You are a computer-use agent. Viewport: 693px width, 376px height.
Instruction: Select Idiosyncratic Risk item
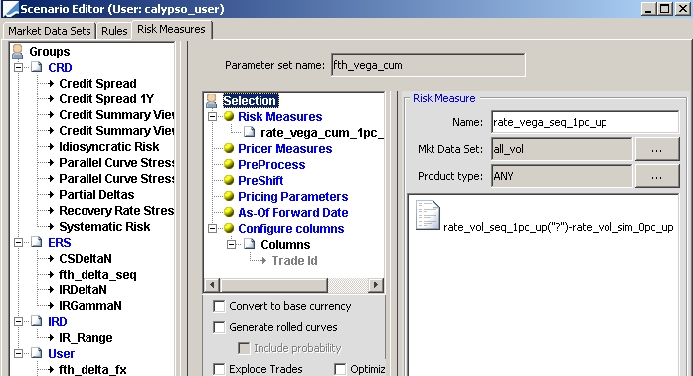[x=109, y=147]
